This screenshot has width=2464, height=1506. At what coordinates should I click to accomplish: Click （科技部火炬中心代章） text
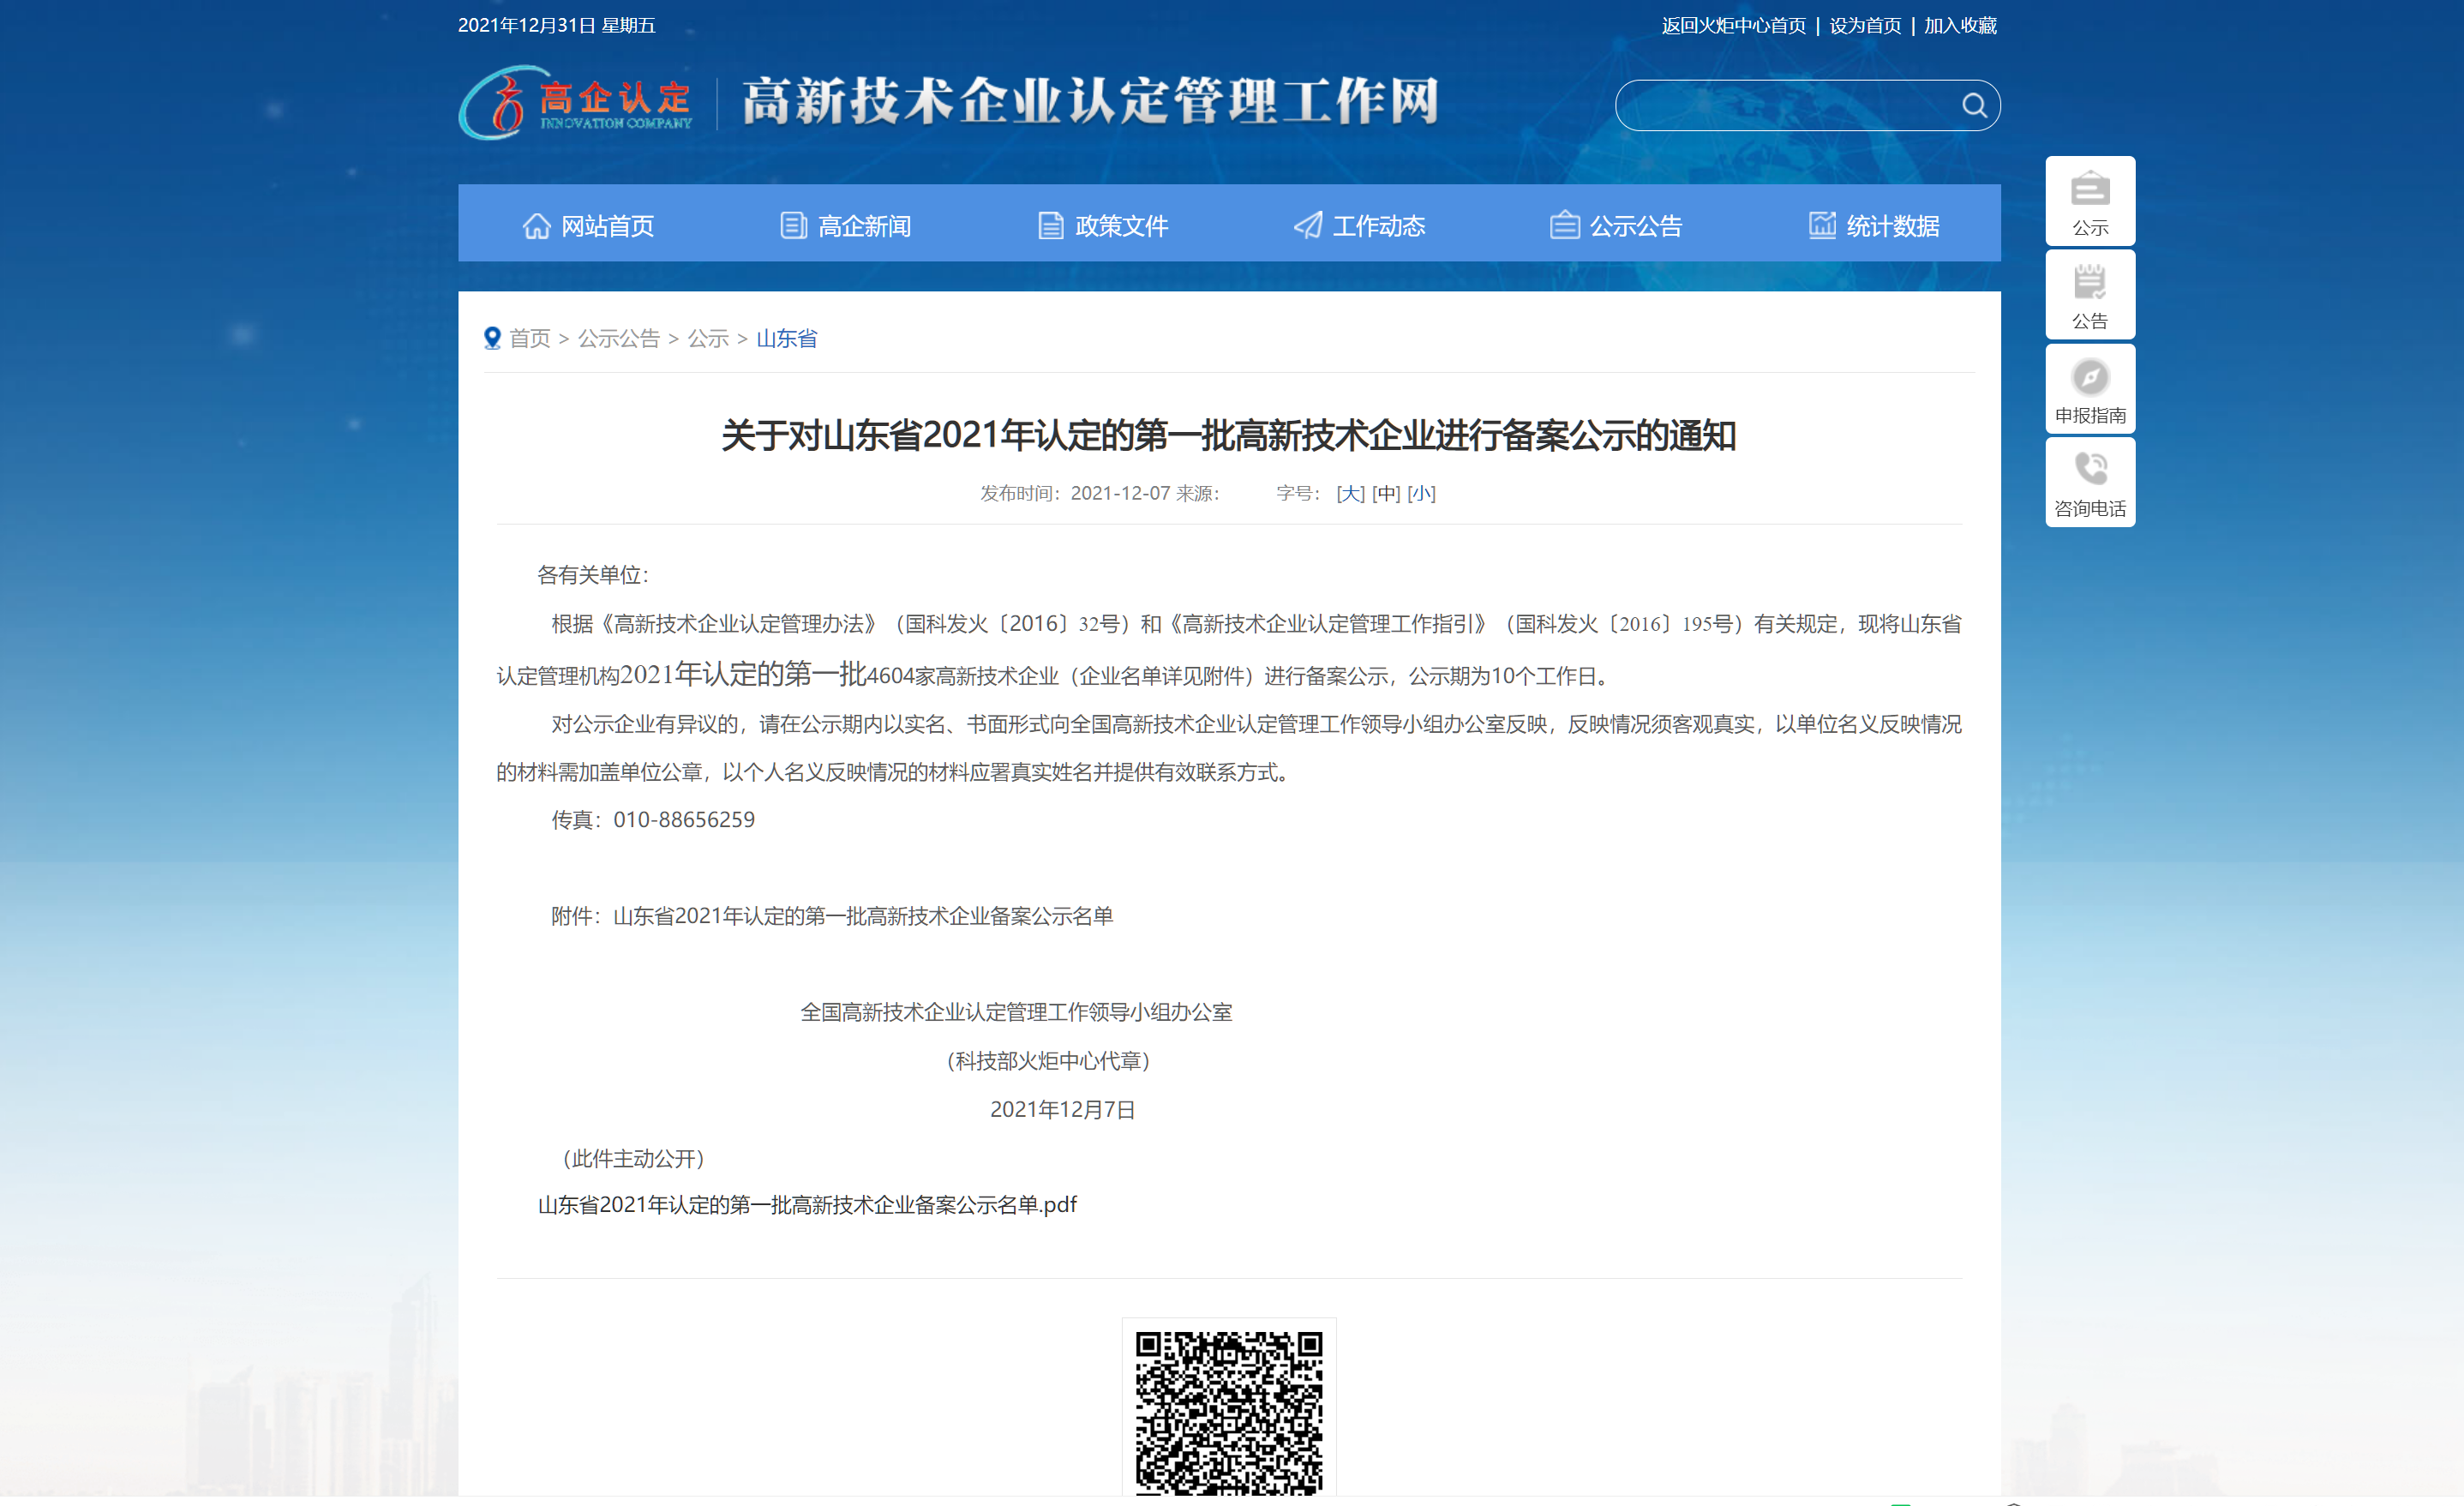[x=1048, y=1061]
